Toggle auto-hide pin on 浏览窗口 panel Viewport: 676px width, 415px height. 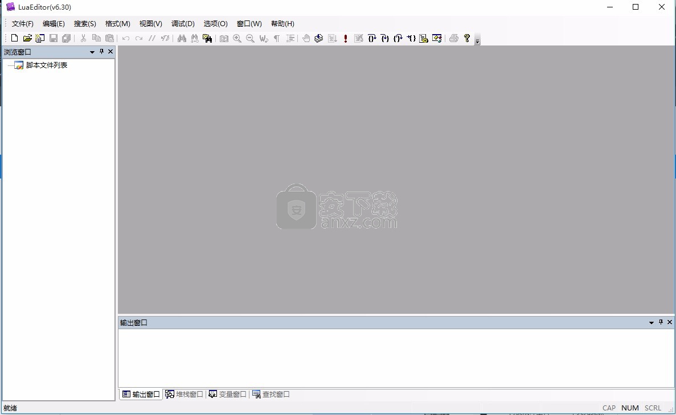(102, 52)
